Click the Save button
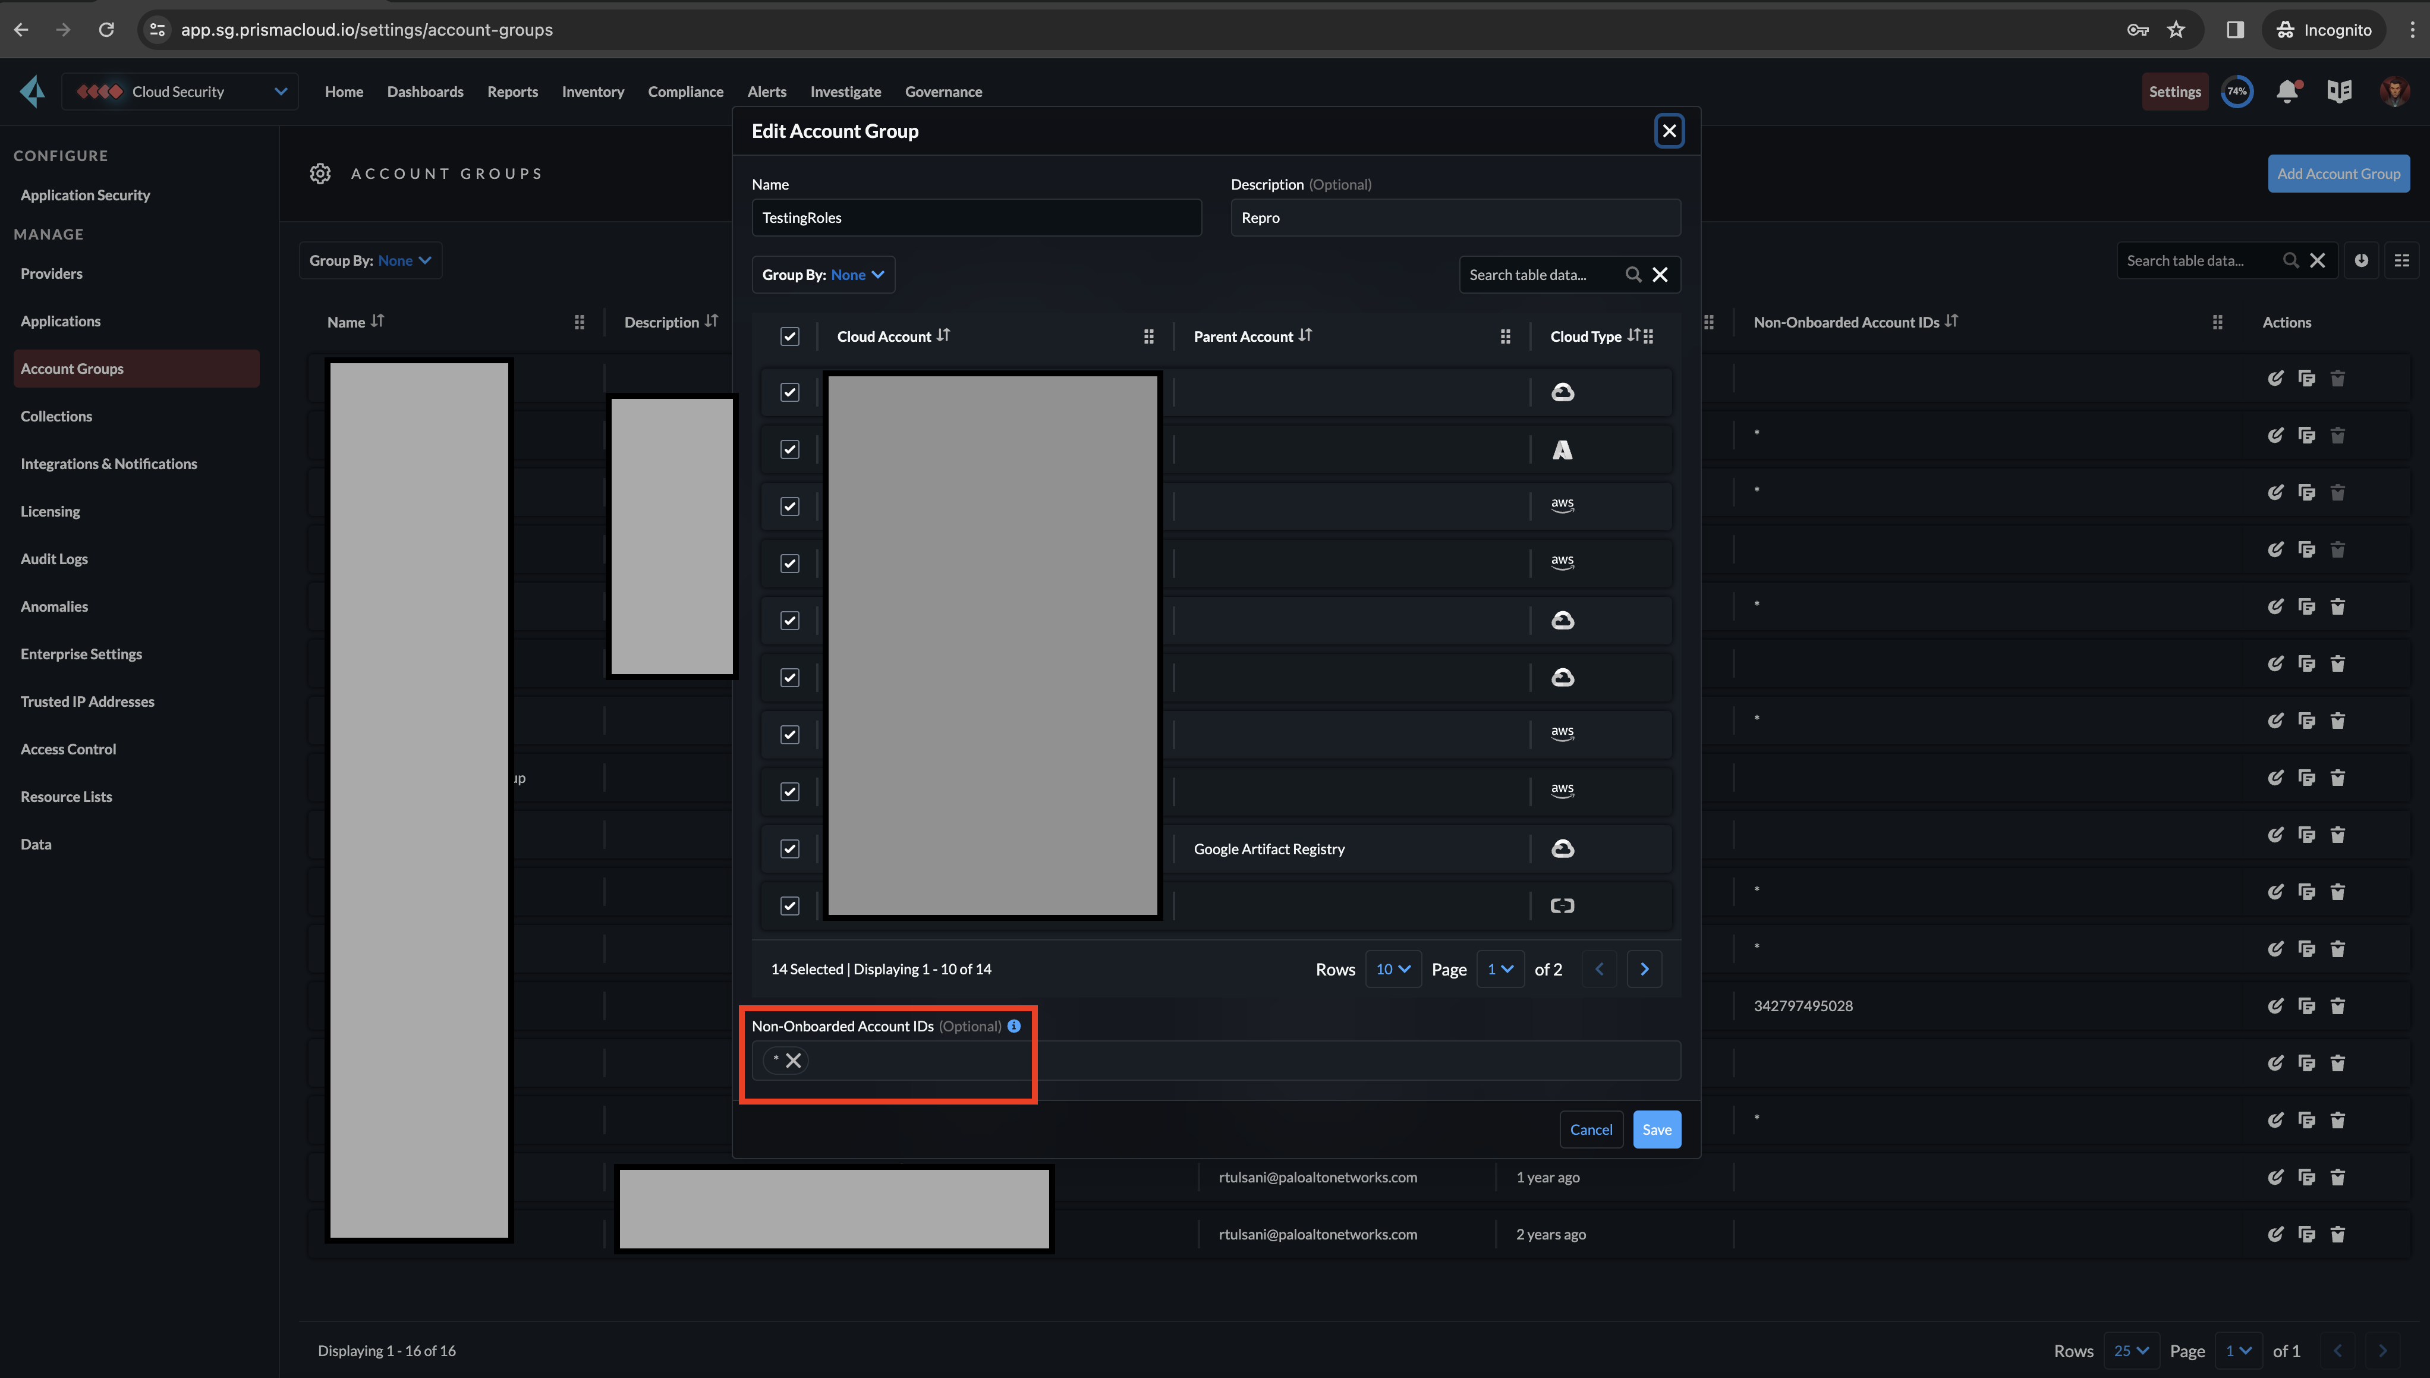The width and height of the screenshot is (2430, 1378). pyautogui.click(x=1656, y=1129)
